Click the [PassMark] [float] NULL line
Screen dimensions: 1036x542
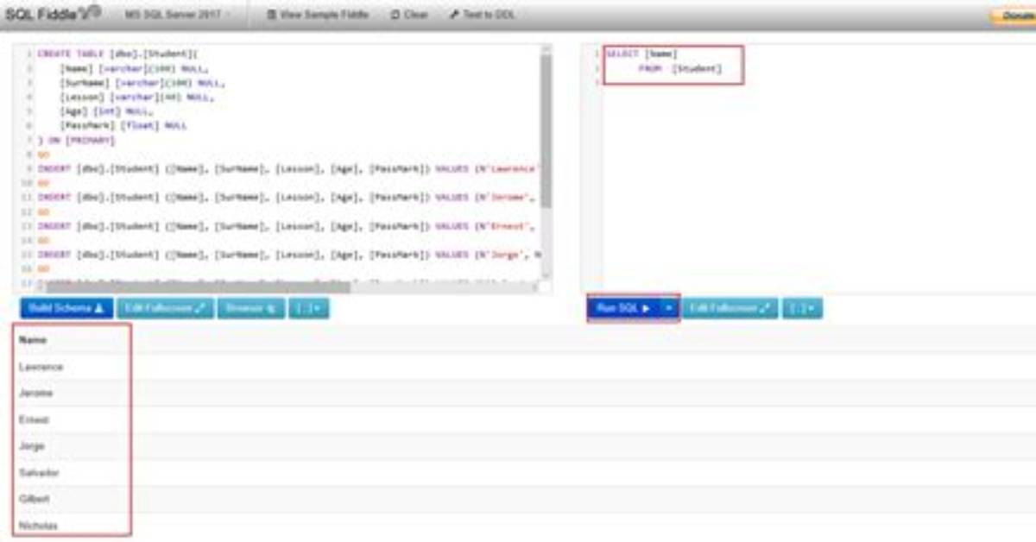[123, 125]
